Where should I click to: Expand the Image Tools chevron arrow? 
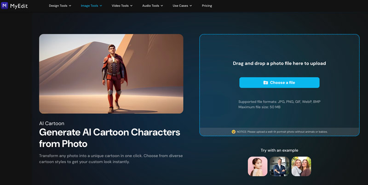(101, 6)
